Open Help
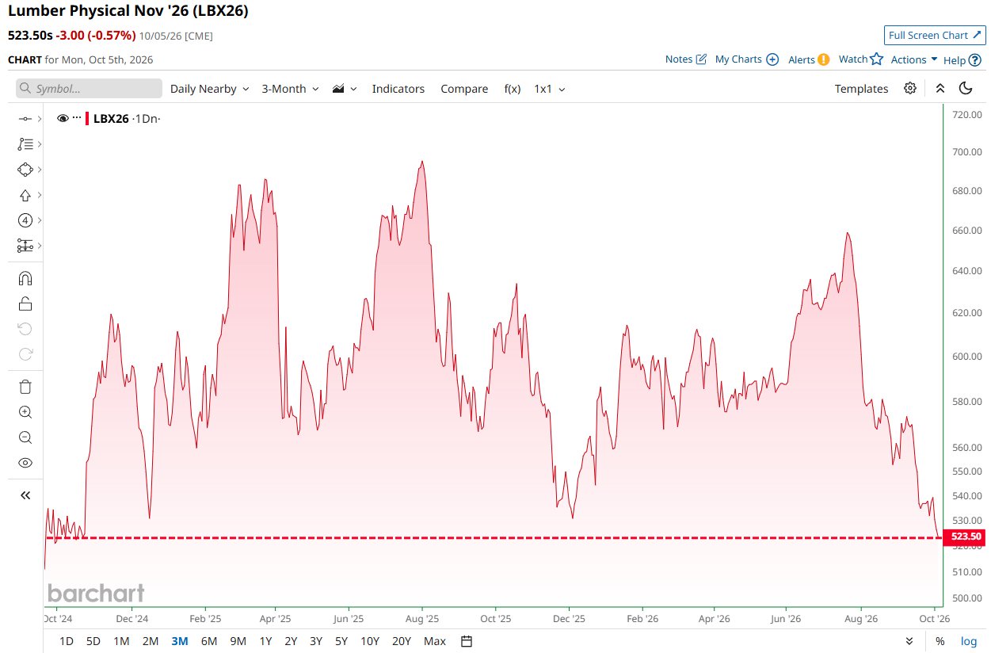The height and width of the screenshot is (653, 991). [962, 59]
